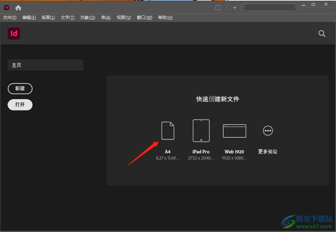Choose the A4 document preset icon

pyautogui.click(x=168, y=130)
